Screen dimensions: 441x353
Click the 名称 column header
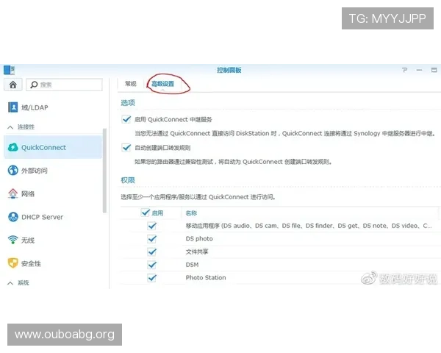(x=191, y=213)
